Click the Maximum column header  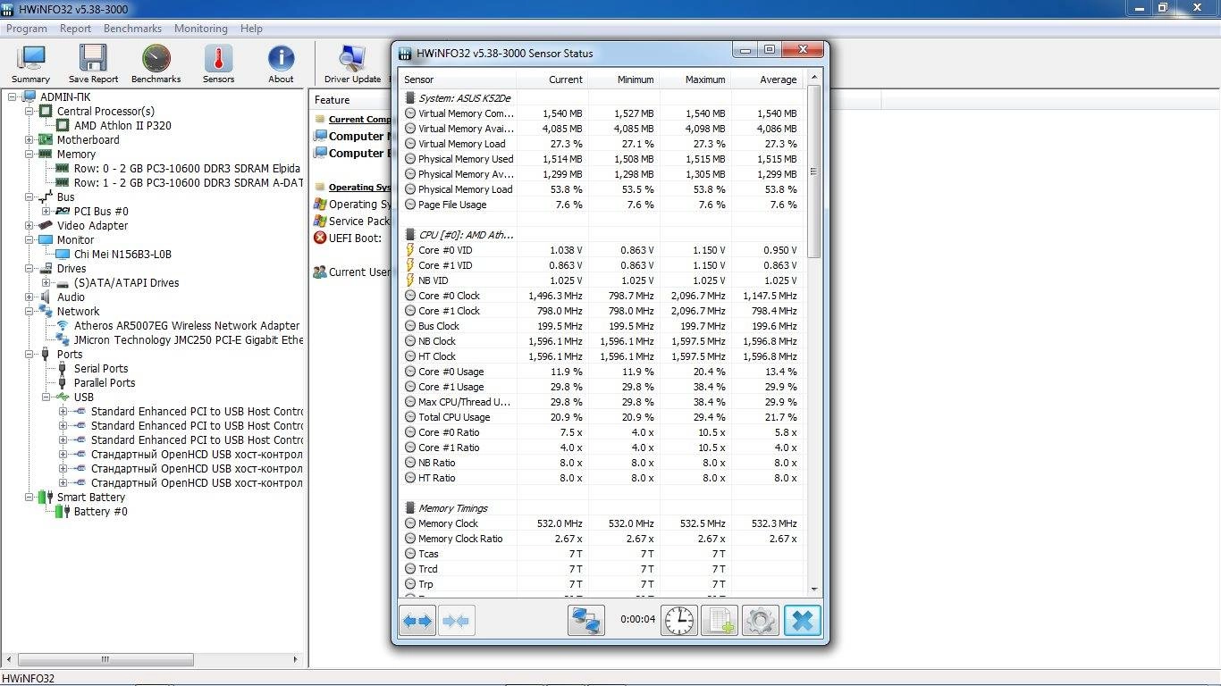coord(695,79)
